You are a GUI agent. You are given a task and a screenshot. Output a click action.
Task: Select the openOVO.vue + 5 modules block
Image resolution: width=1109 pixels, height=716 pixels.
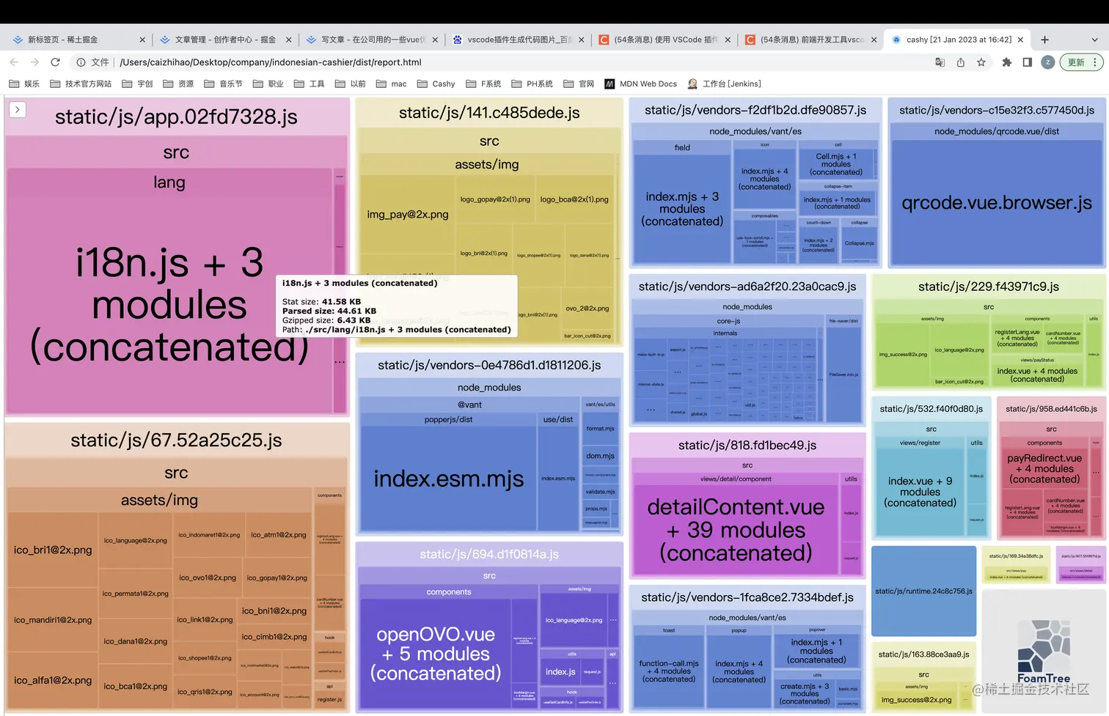pos(436,653)
